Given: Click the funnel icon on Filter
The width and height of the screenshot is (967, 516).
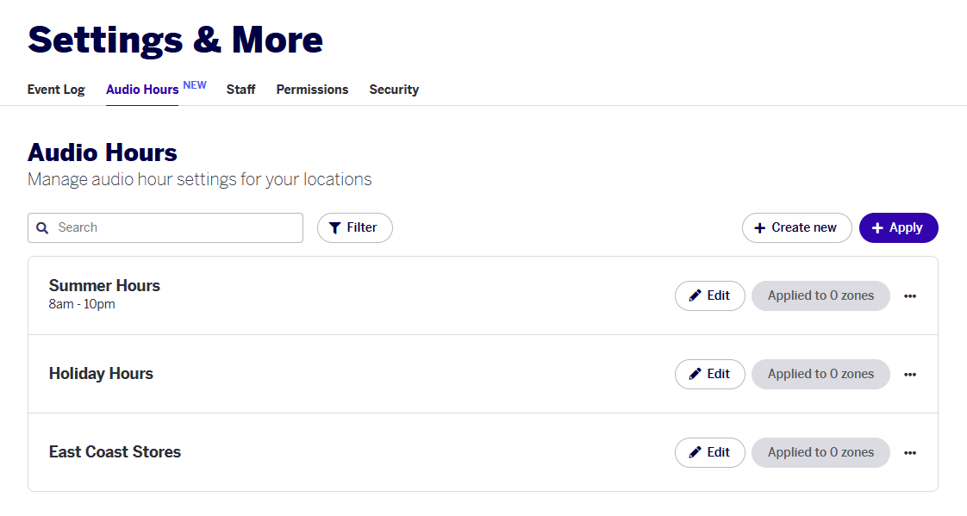Looking at the screenshot, I should tap(335, 228).
